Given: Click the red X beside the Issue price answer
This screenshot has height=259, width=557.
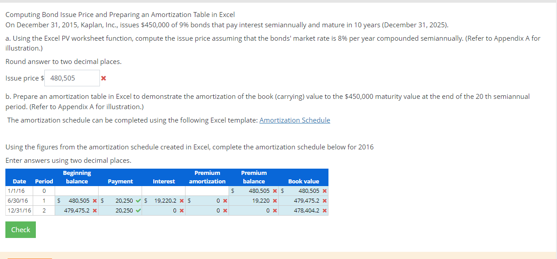Looking at the screenshot, I should pos(104,78).
